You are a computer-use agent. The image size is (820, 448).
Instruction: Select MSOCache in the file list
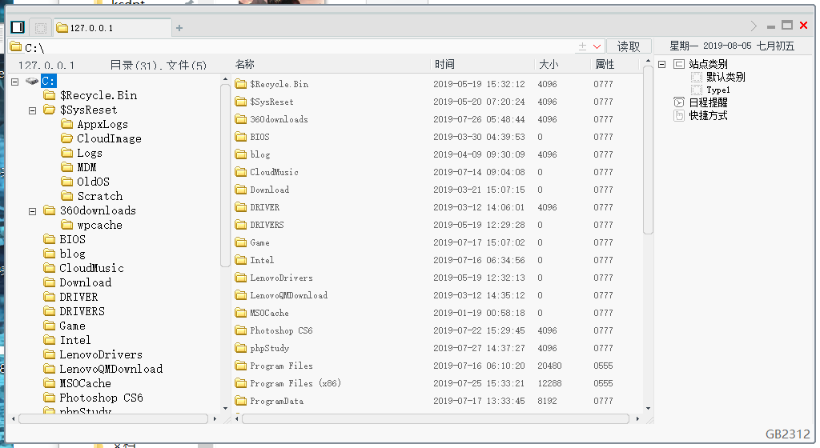coord(269,313)
